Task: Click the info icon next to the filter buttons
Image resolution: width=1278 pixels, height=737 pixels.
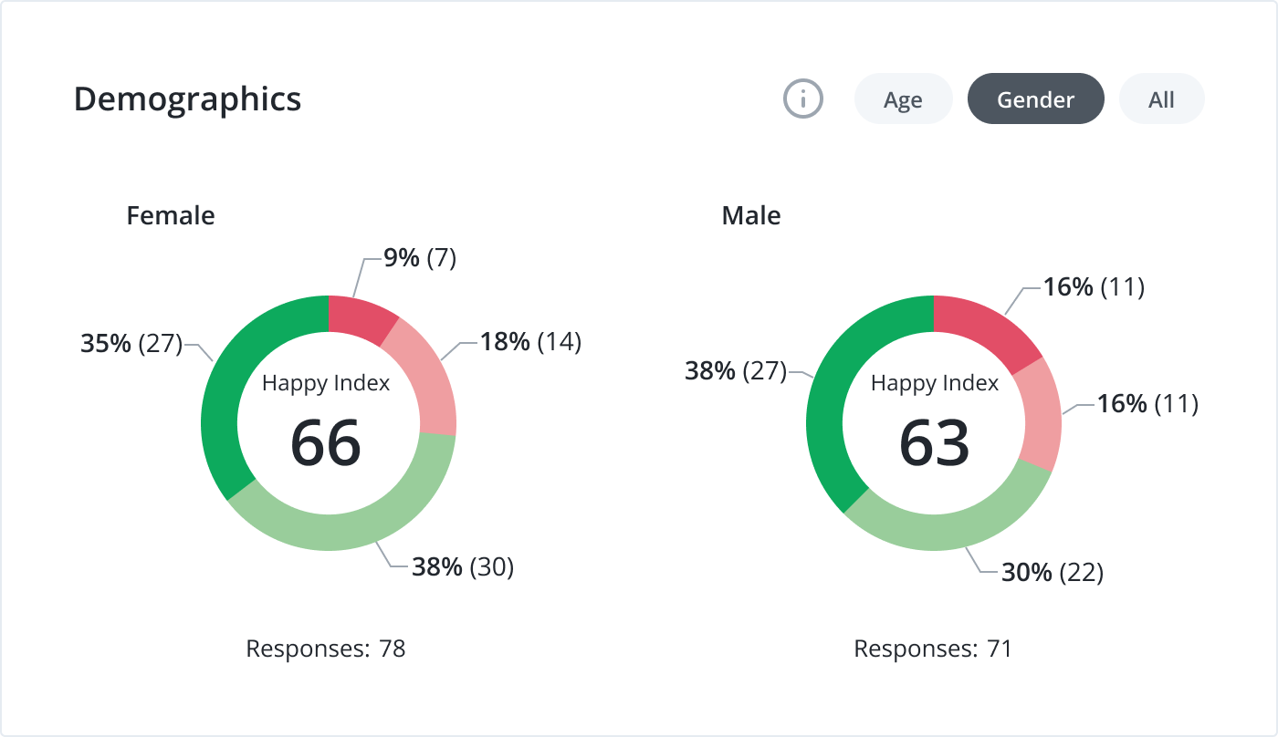Action: (x=802, y=99)
